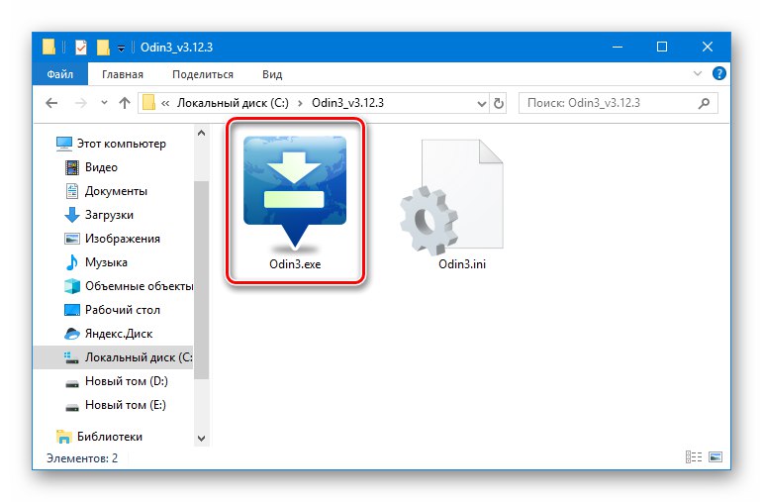Go up one folder level
763x502 pixels.
pos(125,103)
